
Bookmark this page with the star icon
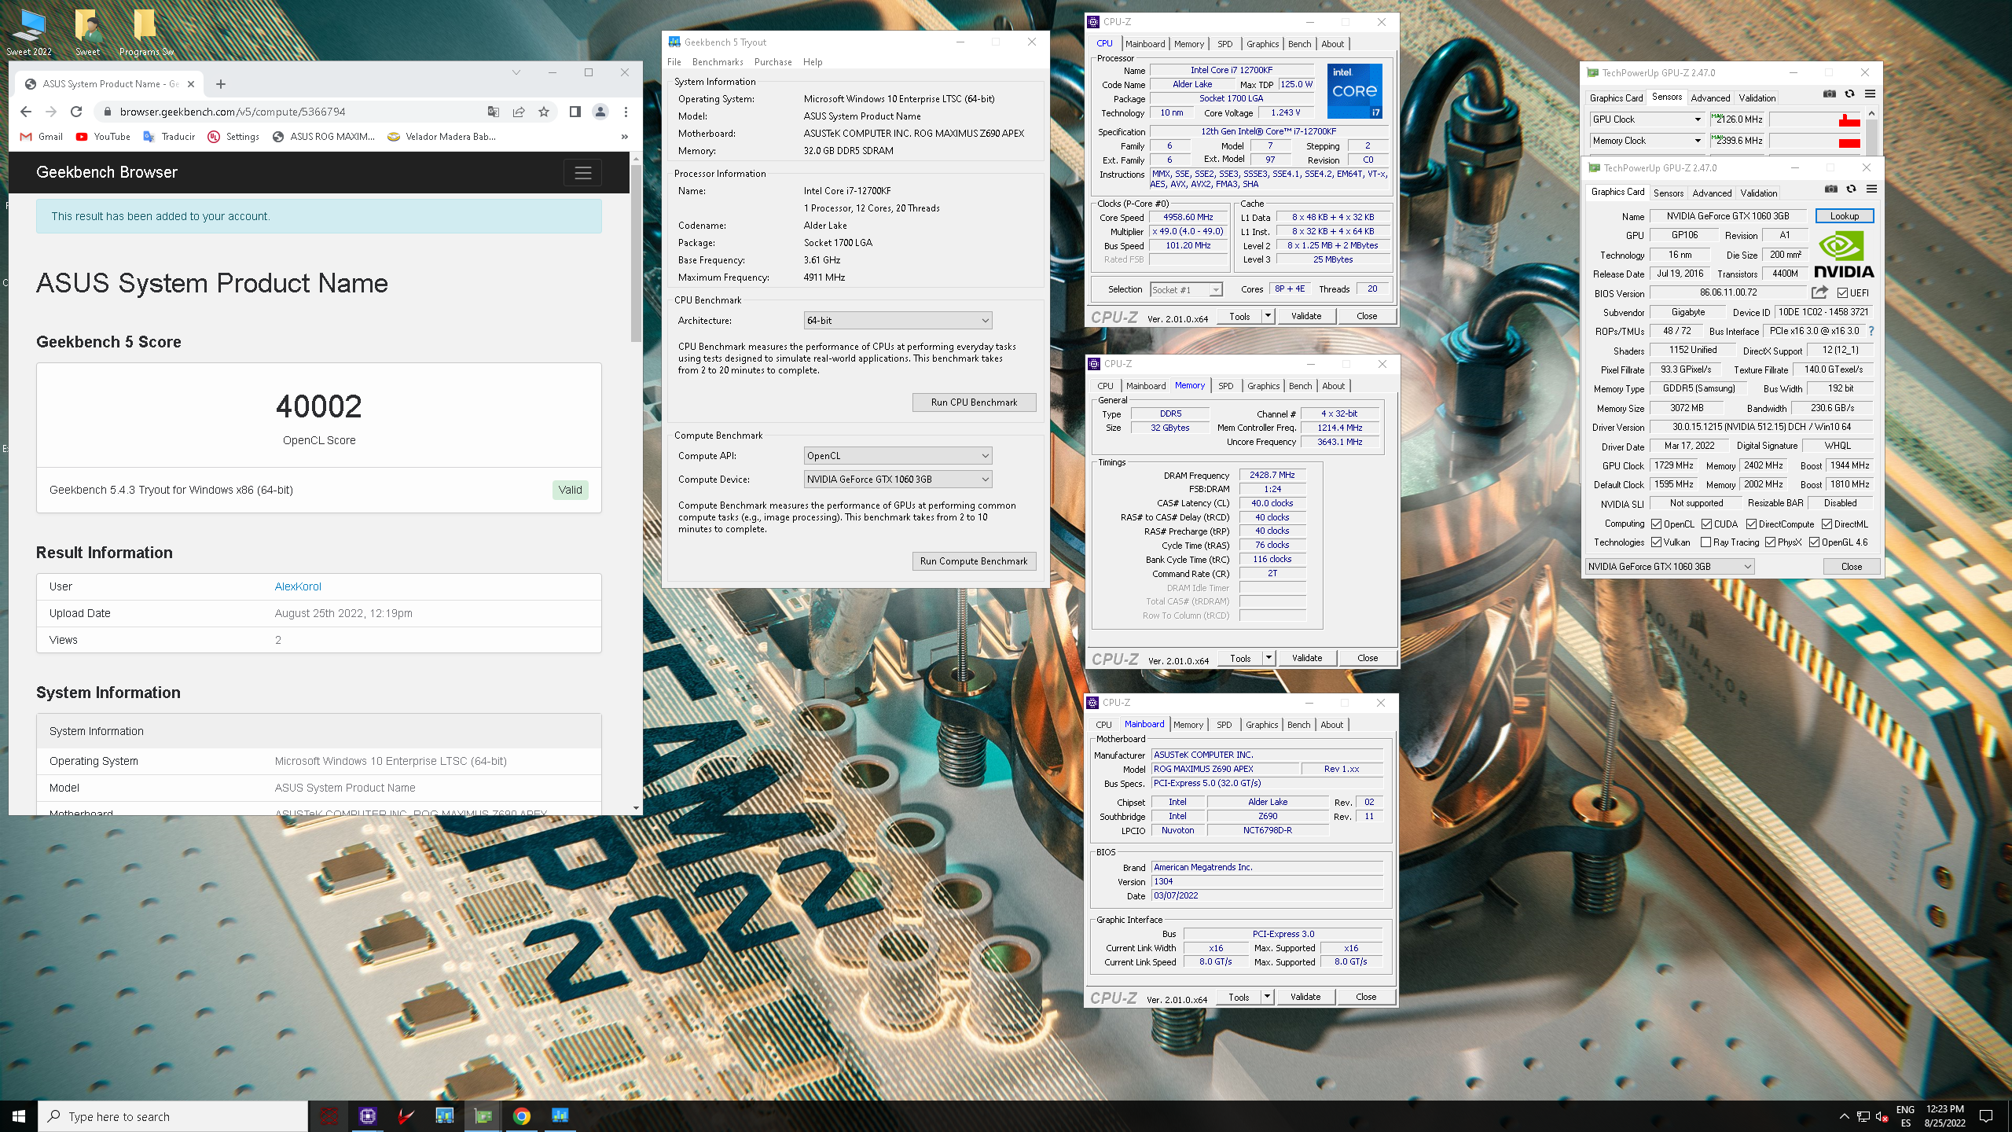click(x=544, y=112)
